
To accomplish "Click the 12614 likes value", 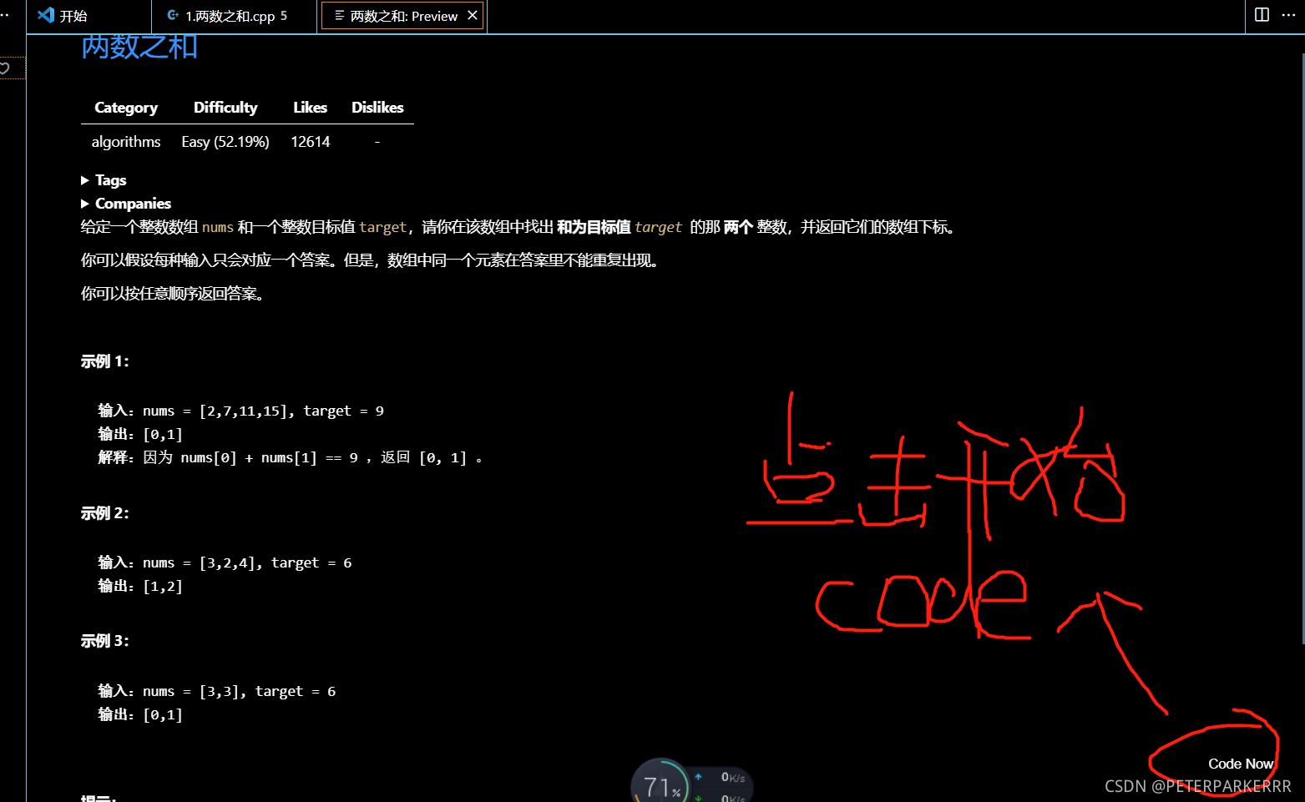I will pyautogui.click(x=311, y=142).
